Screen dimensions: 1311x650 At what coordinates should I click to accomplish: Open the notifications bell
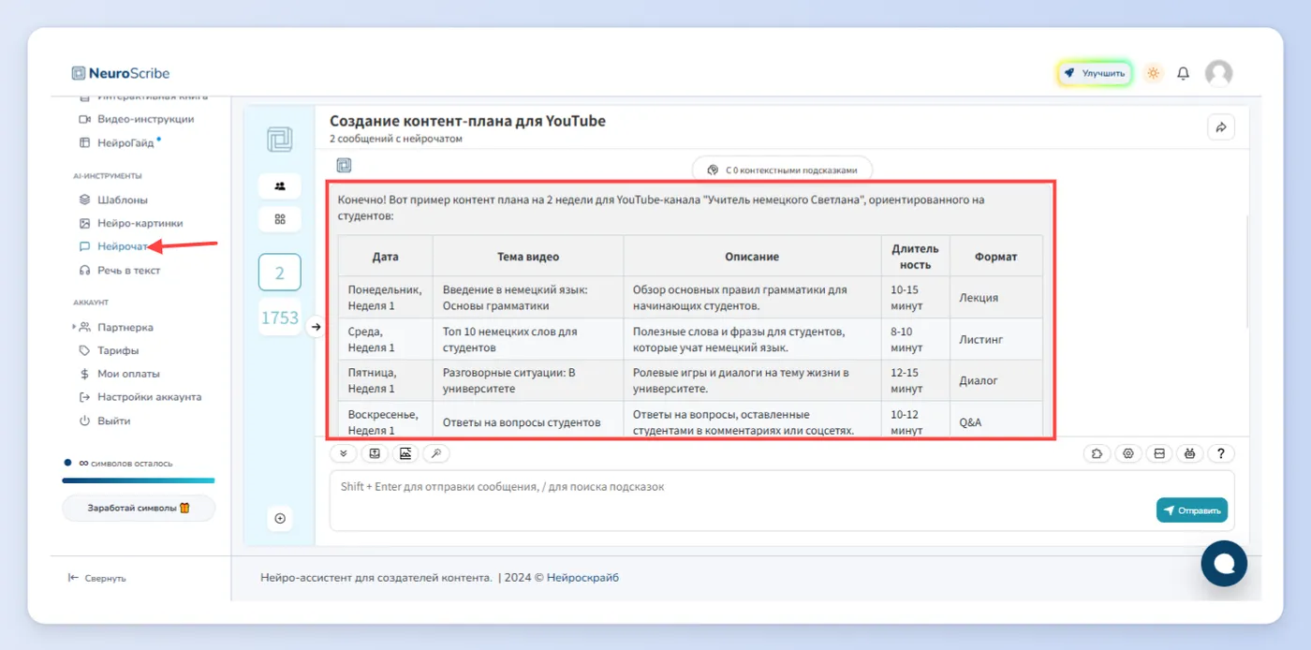[x=1184, y=73]
